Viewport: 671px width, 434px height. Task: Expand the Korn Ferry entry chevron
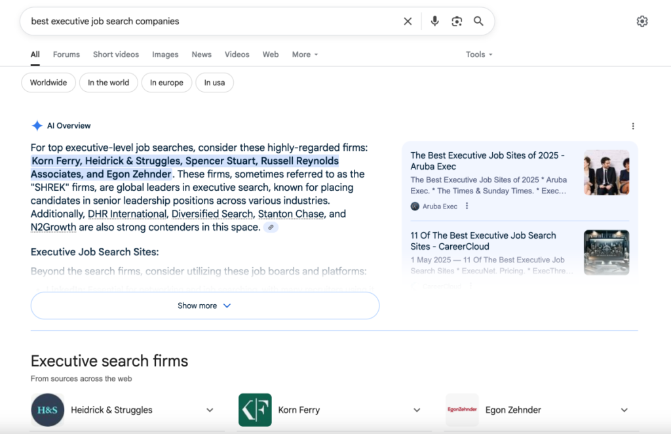point(417,410)
